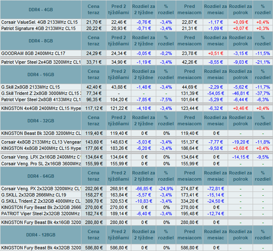Image resolution: width=273 pixels, height=251 pixels.
Task: Select the G.Skill 2x8GB 2133MHz CL15 name
Action: coord(30,87)
